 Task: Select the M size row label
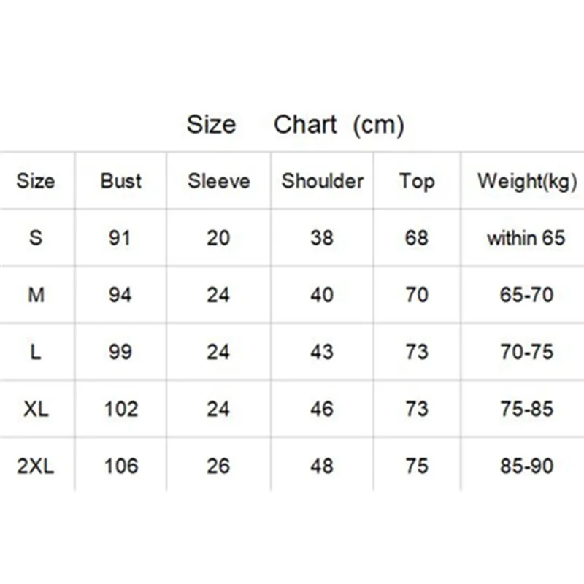tap(36, 295)
